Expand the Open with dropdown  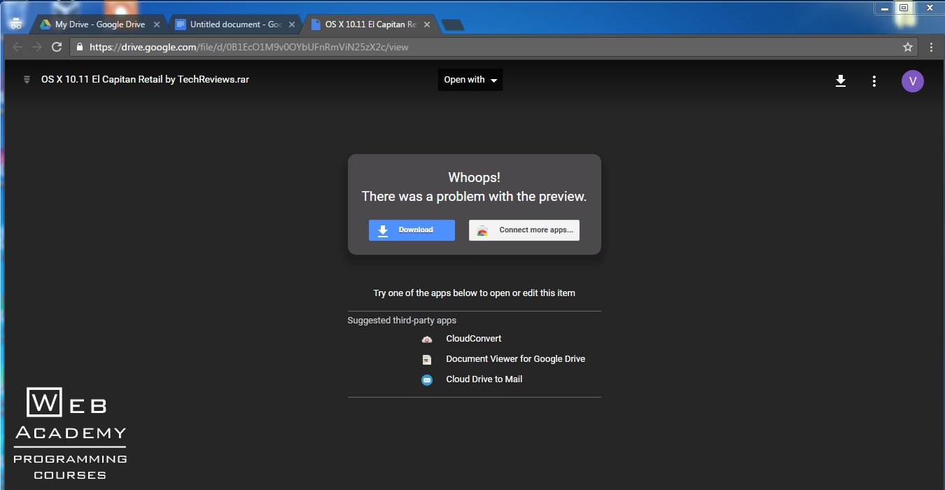[x=470, y=80]
